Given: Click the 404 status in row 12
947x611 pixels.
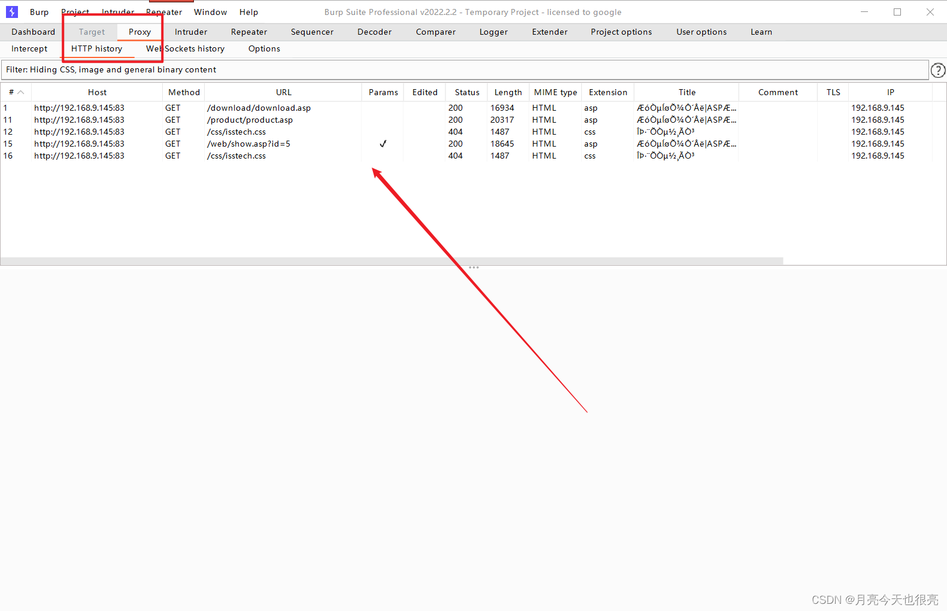Looking at the screenshot, I should tap(456, 132).
